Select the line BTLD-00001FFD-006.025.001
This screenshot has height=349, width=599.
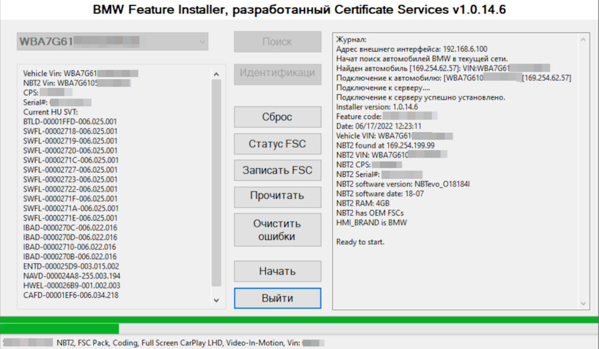point(71,122)
